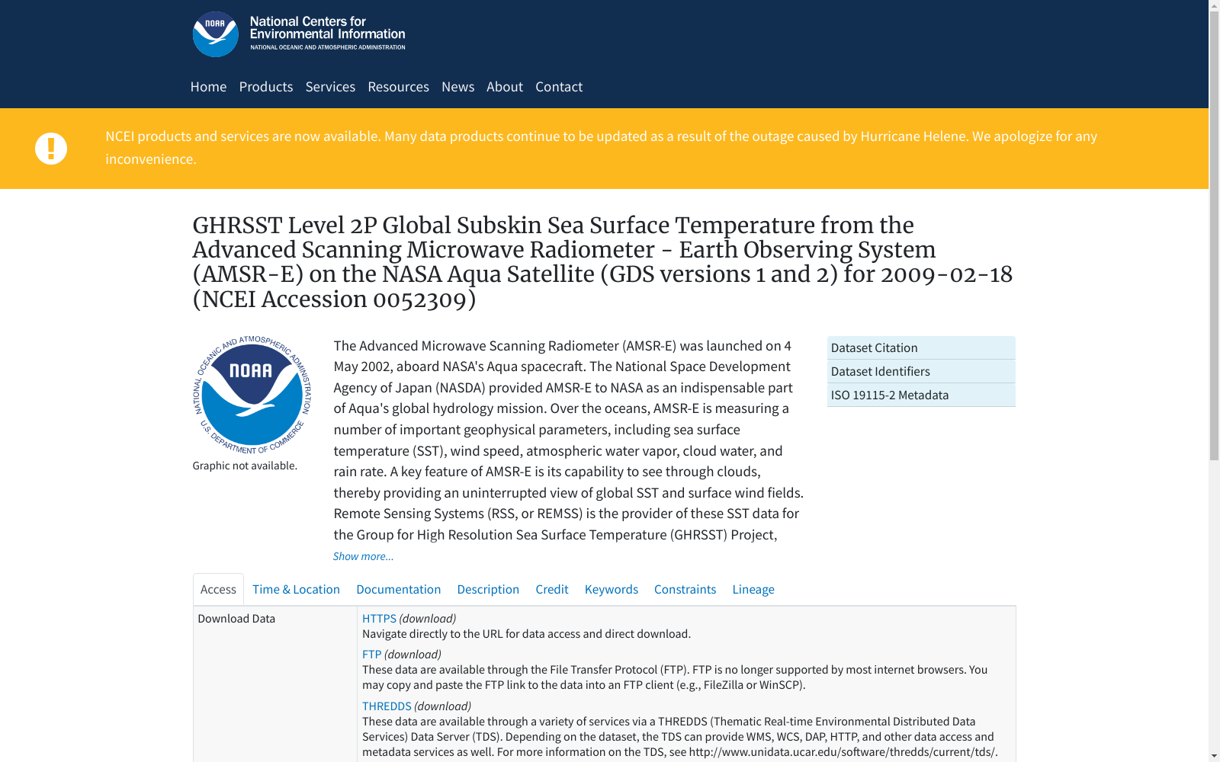The width and height of the screenshot is (1220, 762).
Task: Open the Services menu
Action: point(330,87)
